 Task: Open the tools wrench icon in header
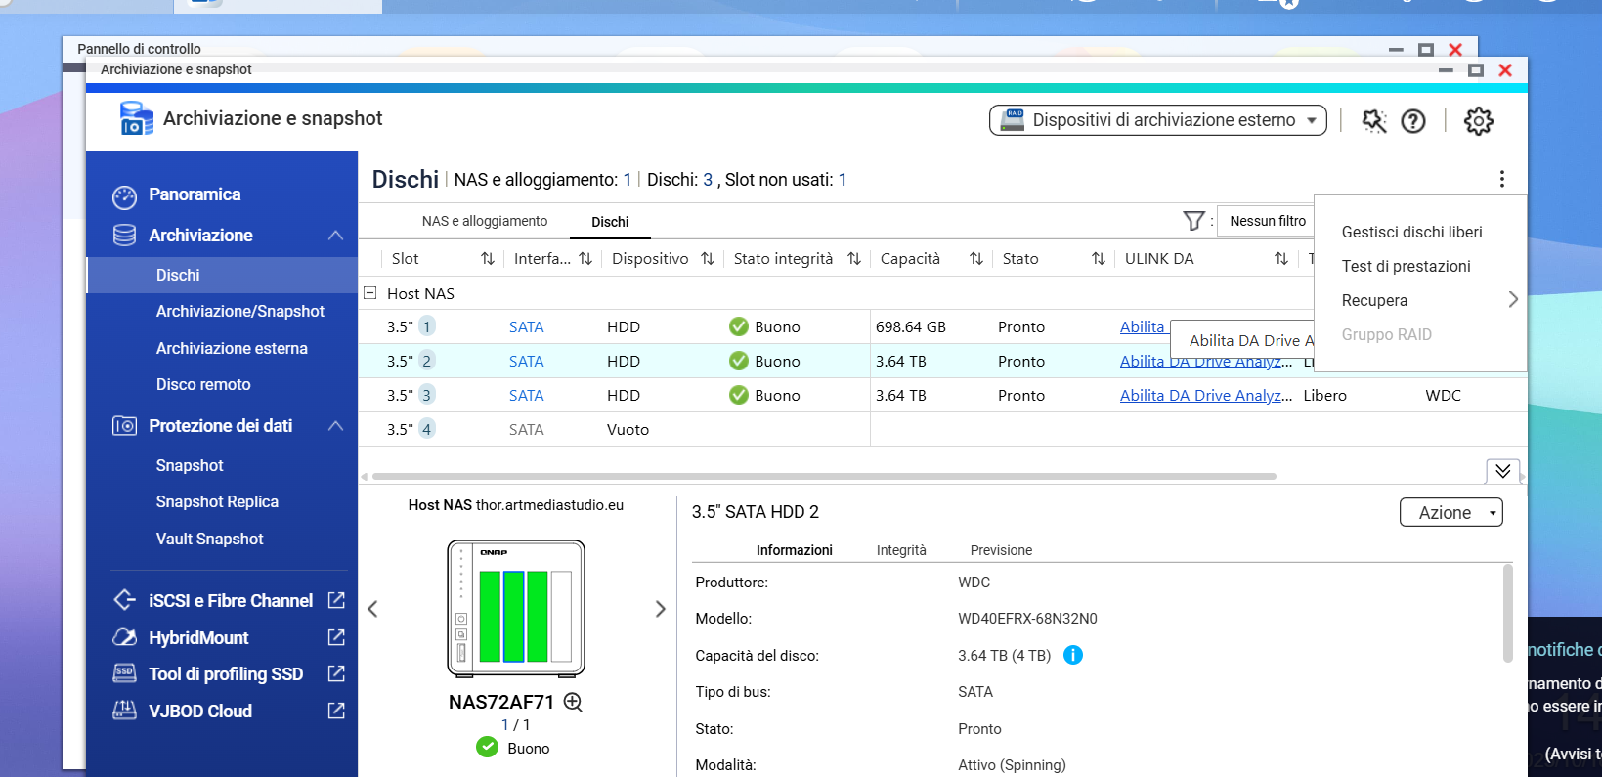tap(1373, 121)
